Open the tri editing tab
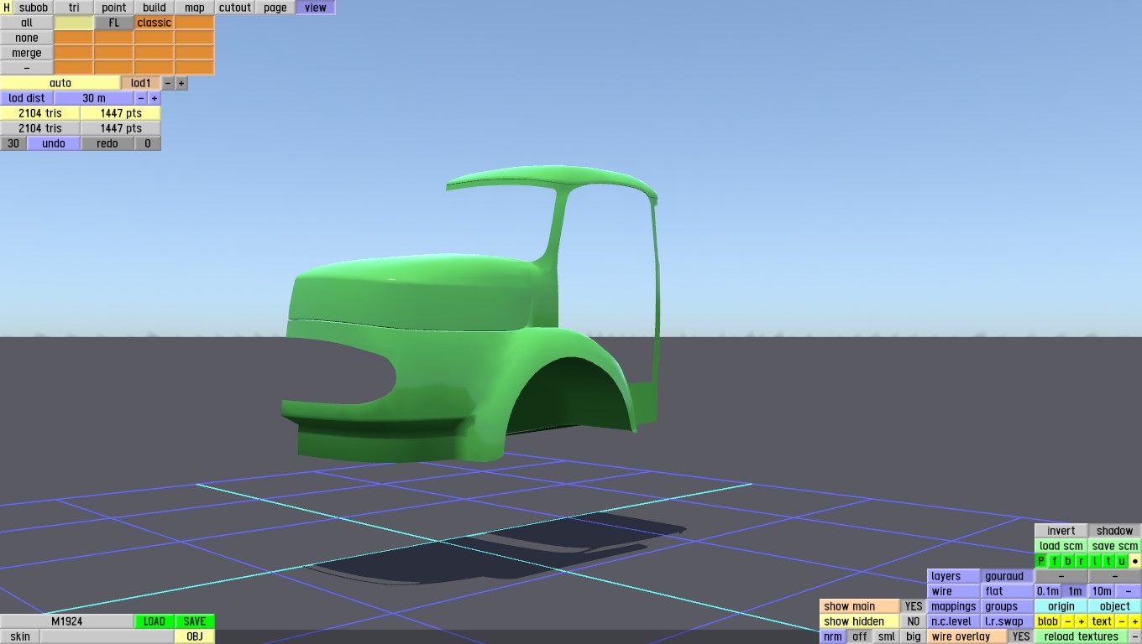Screen dimensions: 1142x644 [x=74, y=8]
